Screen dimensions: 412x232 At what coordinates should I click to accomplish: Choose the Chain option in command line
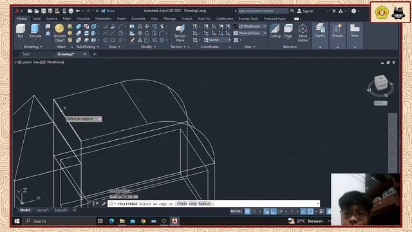coord(182,204)
